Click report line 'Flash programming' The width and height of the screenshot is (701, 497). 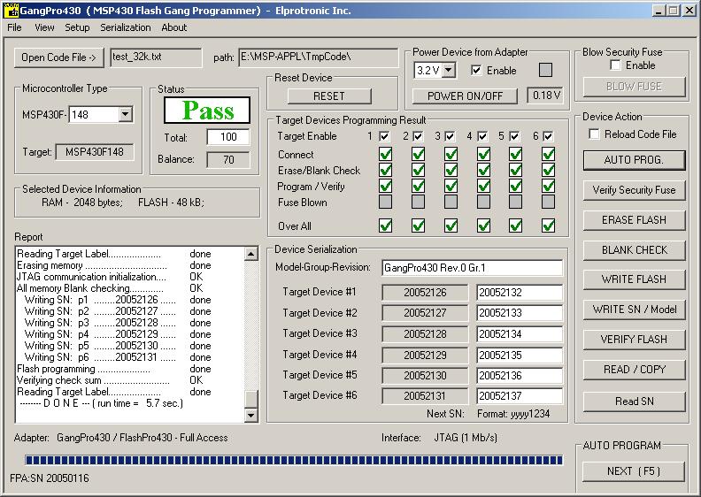[114, 369]
